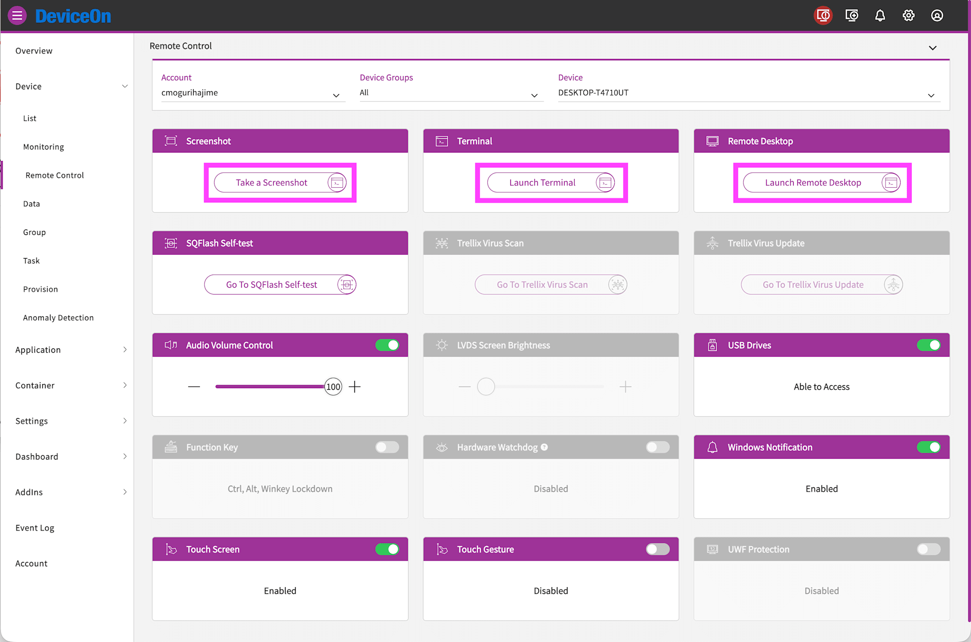971x642 pixels.
Task: Enable the Function Key toggle
Action: point(387,447)
